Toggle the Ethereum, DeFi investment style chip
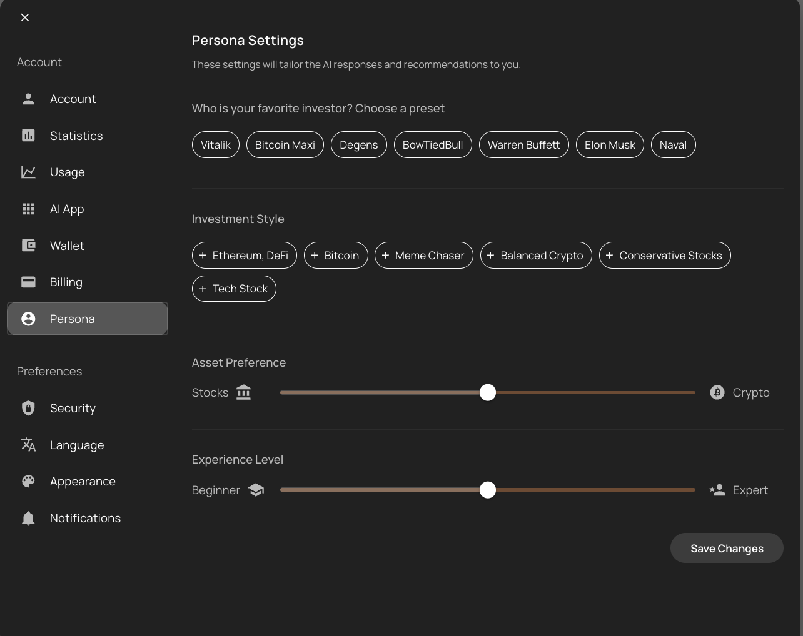The height and width of the screenshot is (636, 803). click(x=244, y=256)
